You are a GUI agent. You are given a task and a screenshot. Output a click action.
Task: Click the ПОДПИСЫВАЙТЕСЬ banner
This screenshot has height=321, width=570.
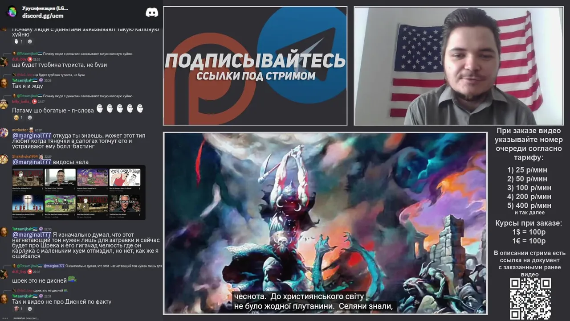point(255,66)
